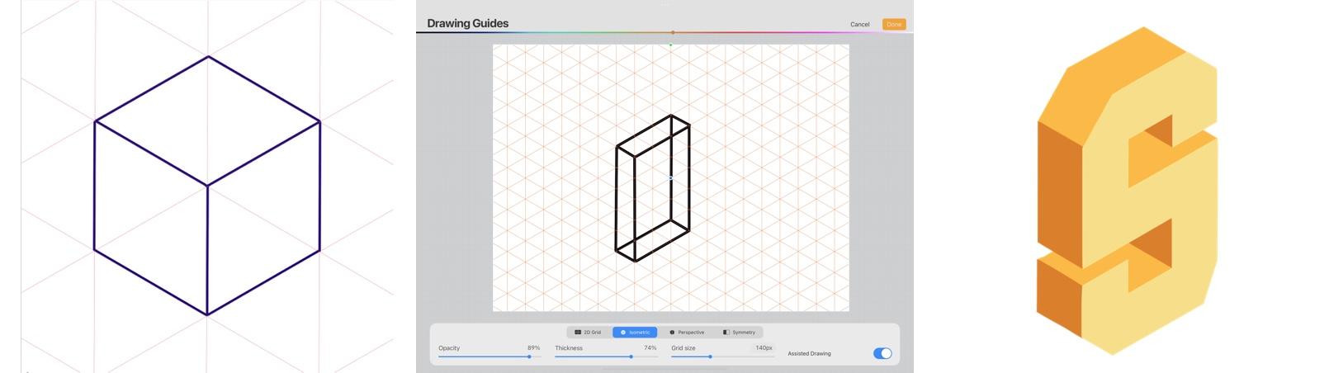The image size is (1329, 373).
Task: Click the Grid size slider handle
Action: (710, 356)
